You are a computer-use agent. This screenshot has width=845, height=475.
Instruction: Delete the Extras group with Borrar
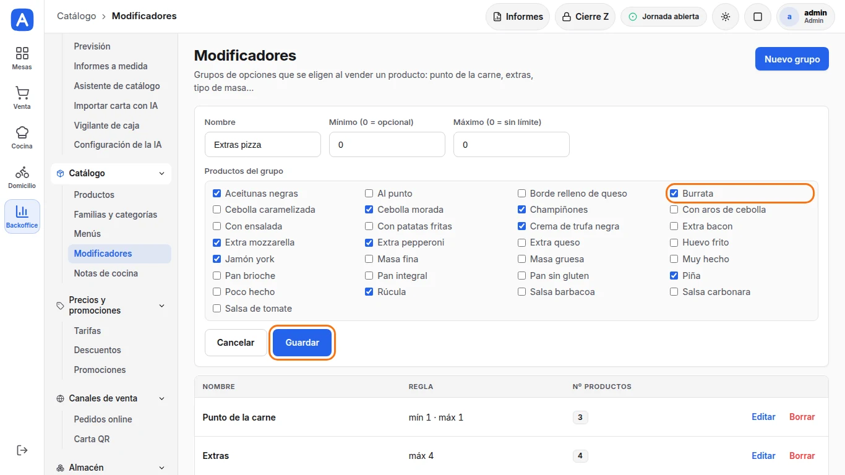(802, 456)
